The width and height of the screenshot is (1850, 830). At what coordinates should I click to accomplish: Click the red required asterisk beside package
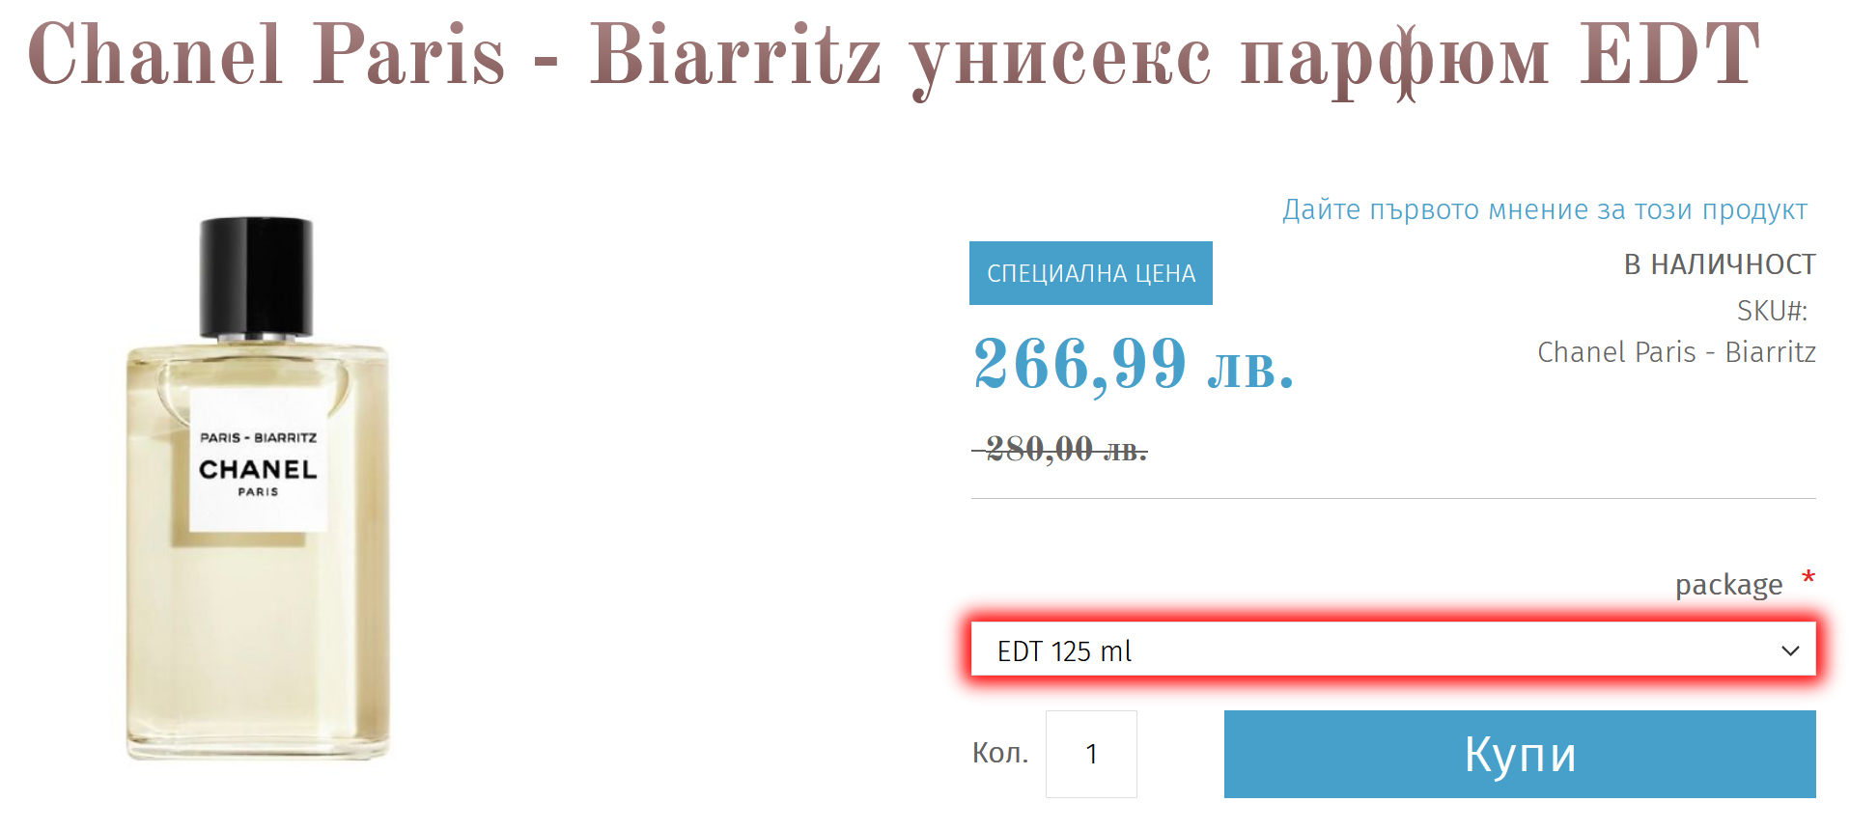tap(1808, 578)
